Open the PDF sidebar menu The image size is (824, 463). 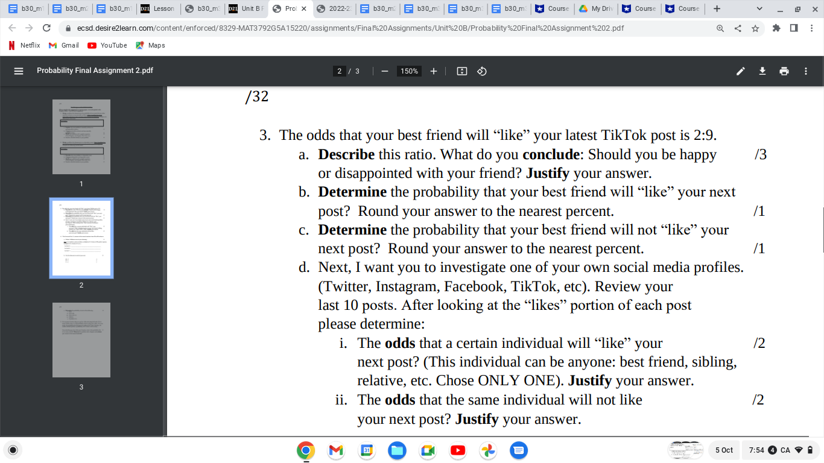point(19,71)
